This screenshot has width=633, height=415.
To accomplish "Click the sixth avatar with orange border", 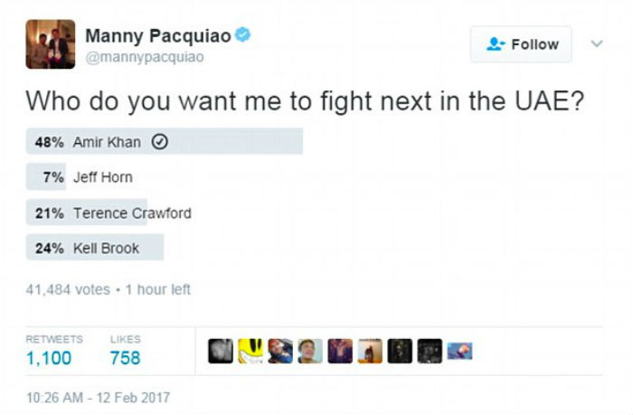I will tap(370, 351).
